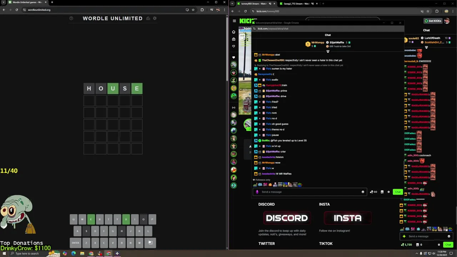This screenshot has width=457, height=257.
Task: Open emoji picker in popout chat input
Action: pos(363,192)
